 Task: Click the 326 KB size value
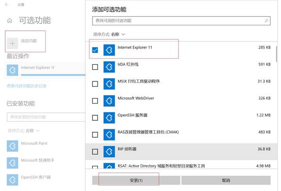click(x=264, y=98)
